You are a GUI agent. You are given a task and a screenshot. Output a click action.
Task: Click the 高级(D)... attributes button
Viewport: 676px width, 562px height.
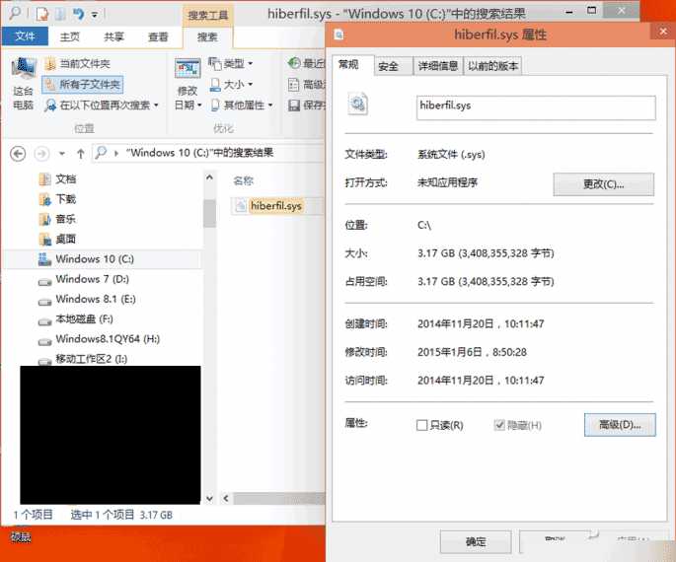tap(620, 424)
